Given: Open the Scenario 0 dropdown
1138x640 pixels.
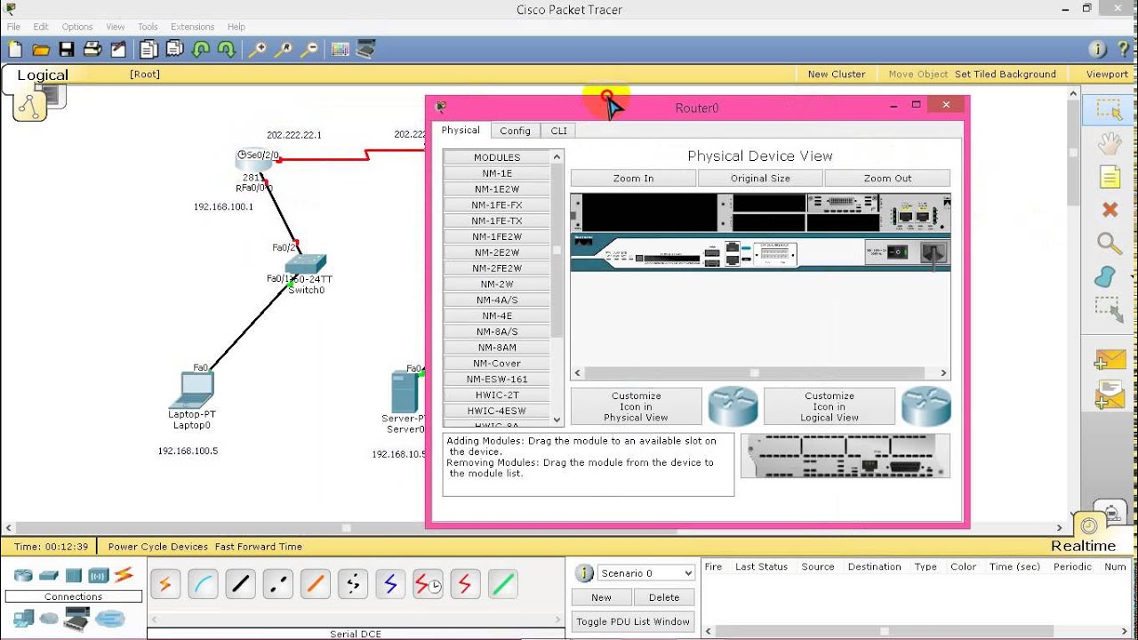Looking at the screenshot, I should [x=645, y=573].
